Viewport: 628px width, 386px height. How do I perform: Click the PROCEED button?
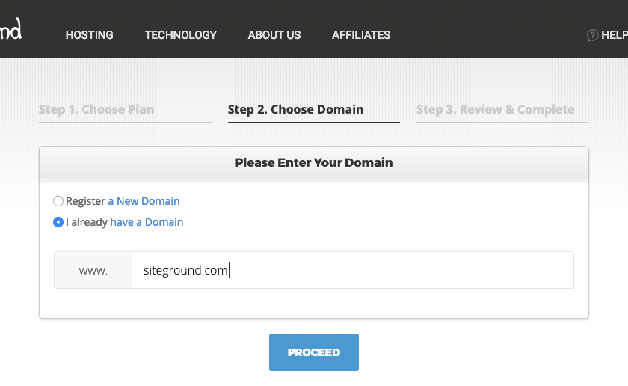314,352
